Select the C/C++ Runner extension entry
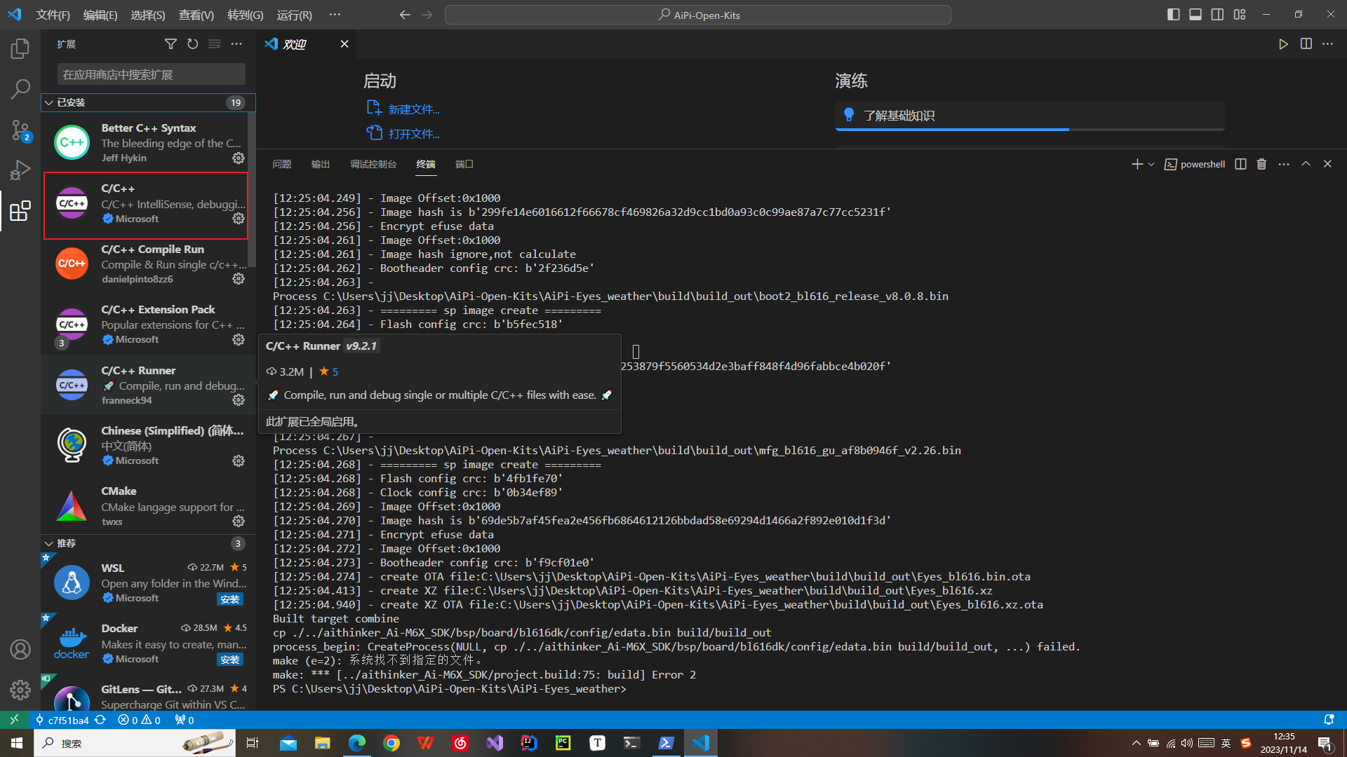The height and width of the screenshot is (757, 1347). (x=148, y=385)
